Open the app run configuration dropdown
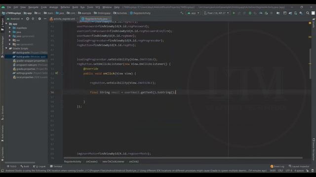Image resolution: width=316 pixels, height=177 pixels. [x=193, y=13]
